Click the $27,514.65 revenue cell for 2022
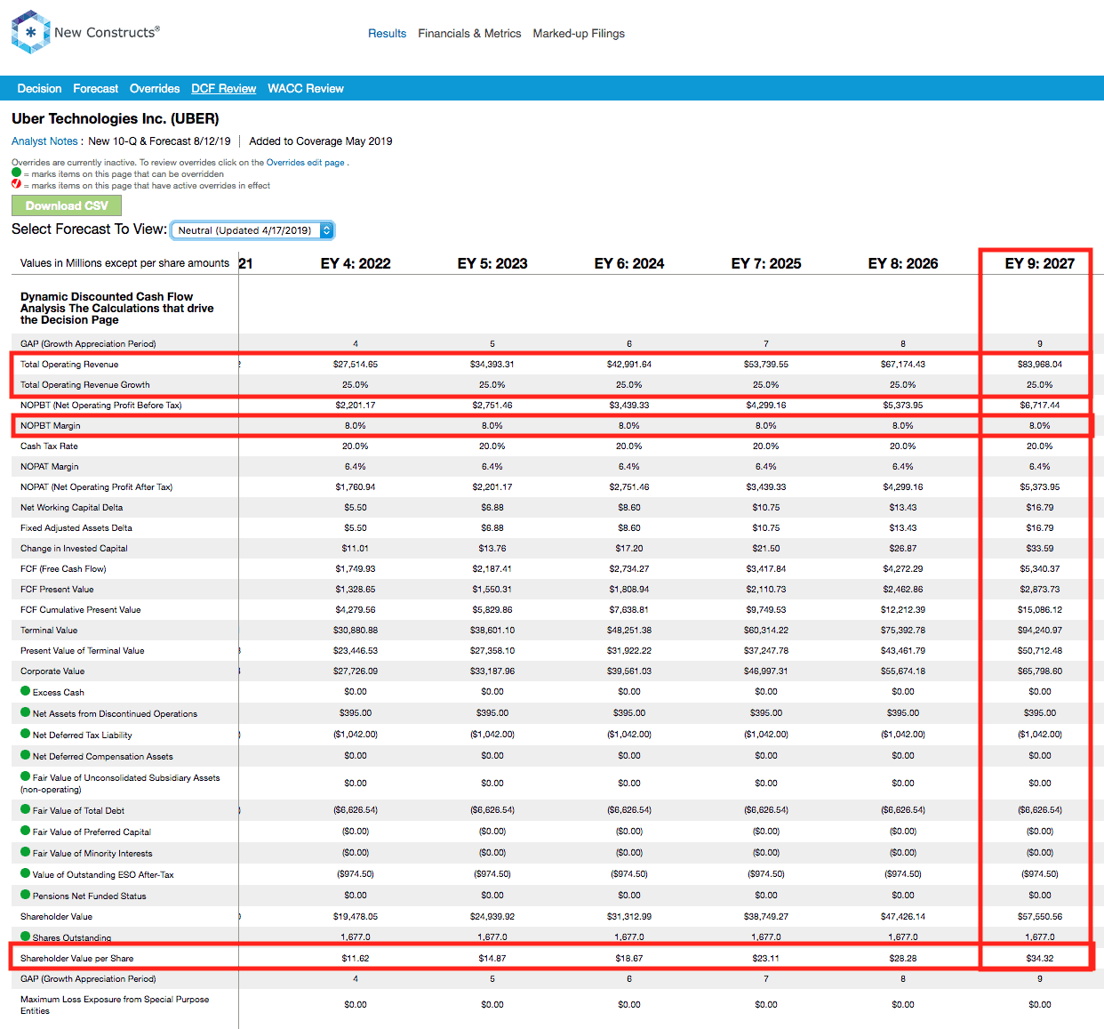Screen dimensions: 1104x1029 (356, 365)
